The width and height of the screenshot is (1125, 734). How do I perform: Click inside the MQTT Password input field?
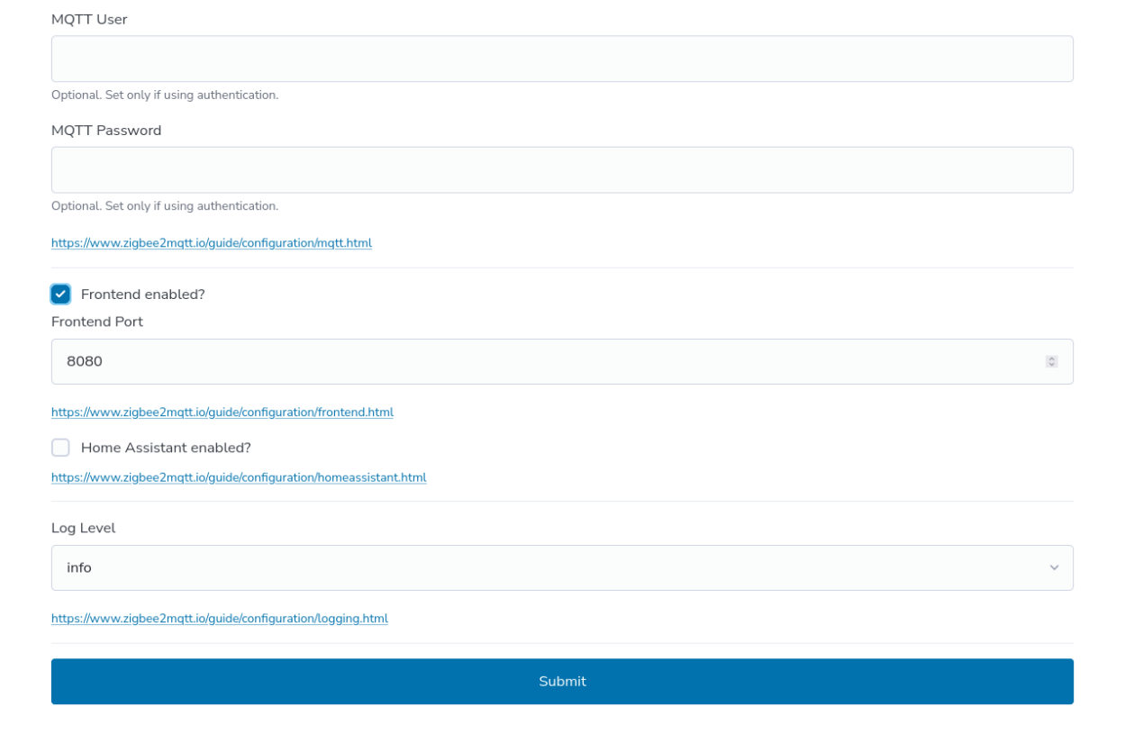pyautogui.click(x=562, y=169)
